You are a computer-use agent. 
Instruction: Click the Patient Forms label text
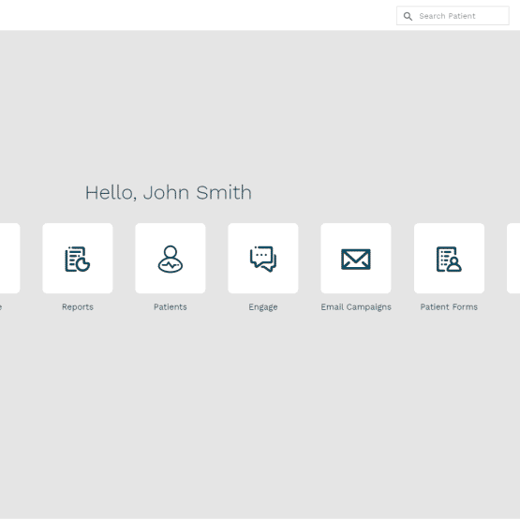449,307
